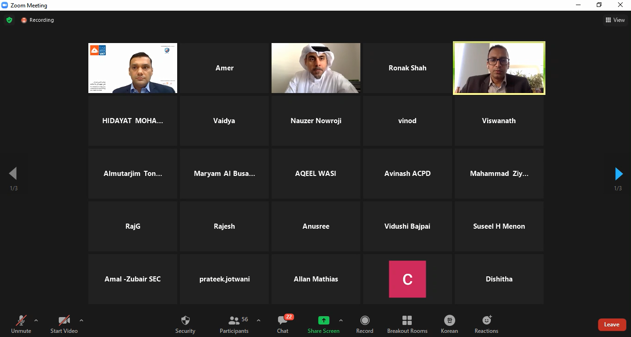The width and height of the screenshot is (631, 337).
Task: Click the green Share Screen icon
Action: [323, 320]
